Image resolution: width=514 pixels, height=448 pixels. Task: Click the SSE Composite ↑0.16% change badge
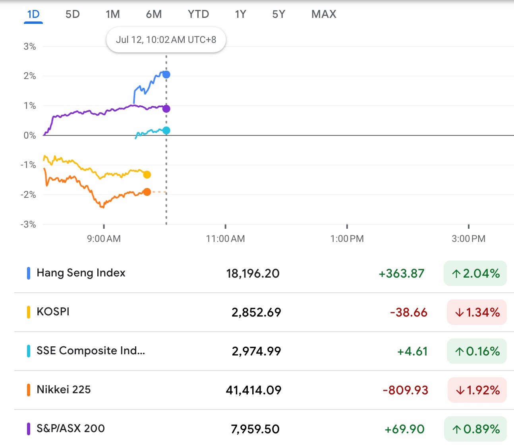pos(477,351)
